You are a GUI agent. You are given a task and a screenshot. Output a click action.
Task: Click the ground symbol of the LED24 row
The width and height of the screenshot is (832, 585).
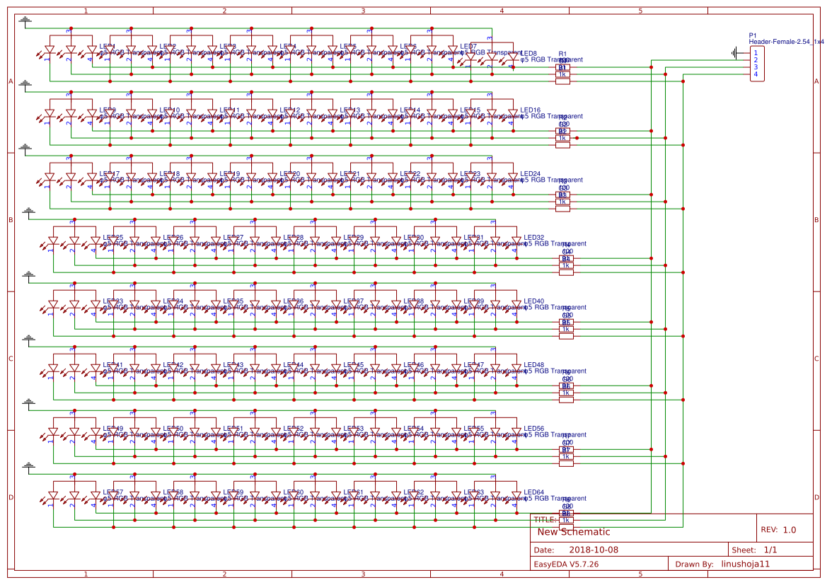coord(25,147)
